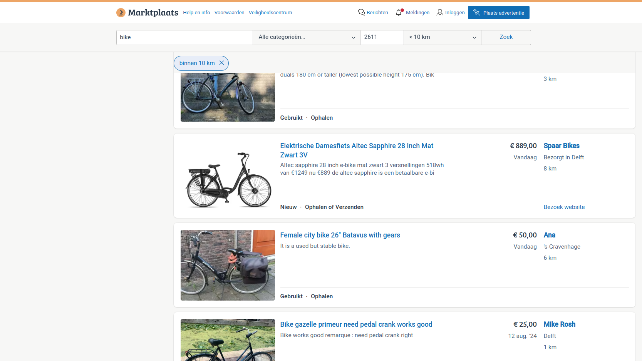Click the Berichten text link
Viewport: 642px width, 361px height.
coord(377,13)
